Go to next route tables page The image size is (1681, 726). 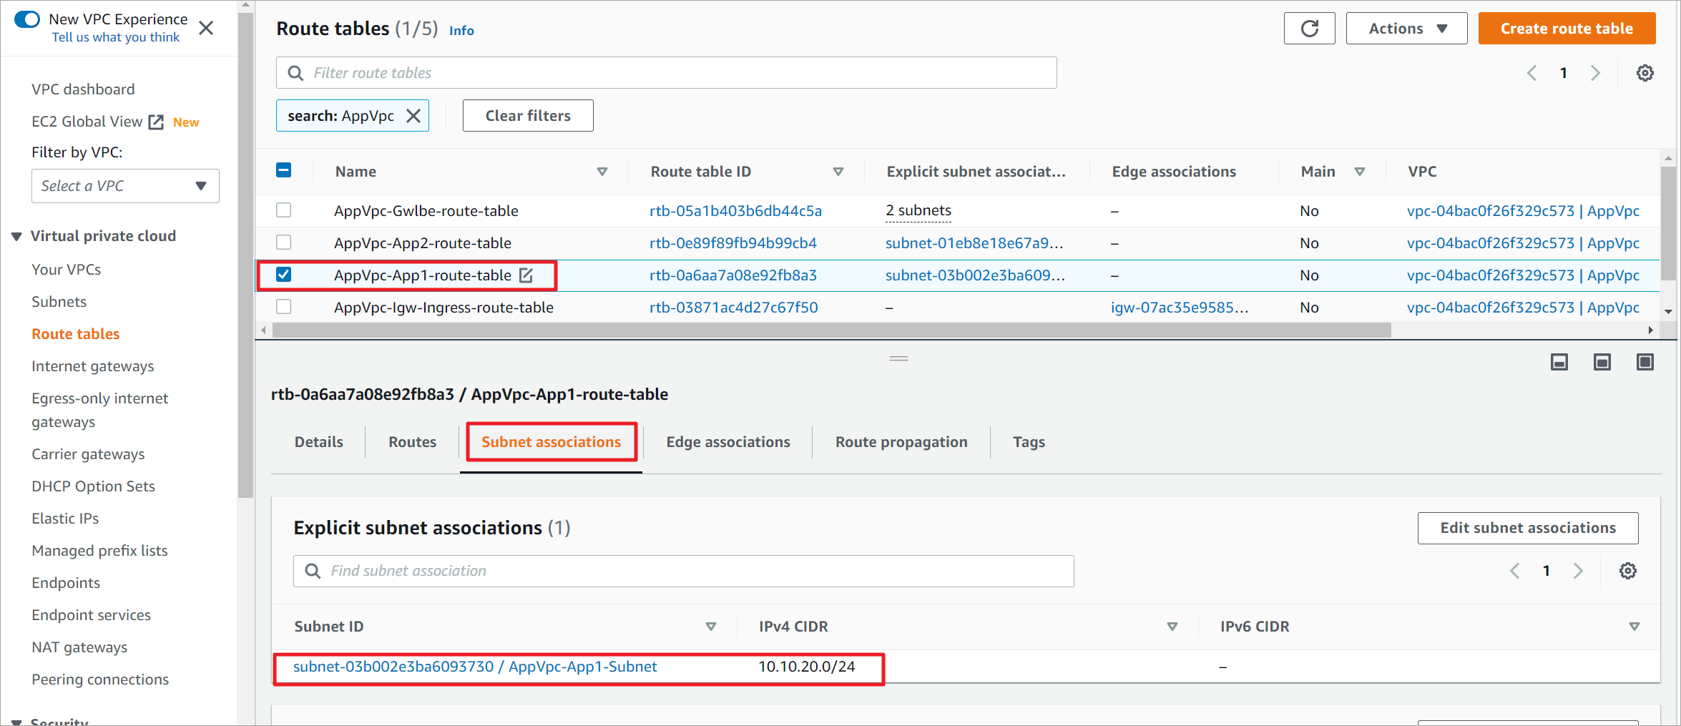[1595, 73]
